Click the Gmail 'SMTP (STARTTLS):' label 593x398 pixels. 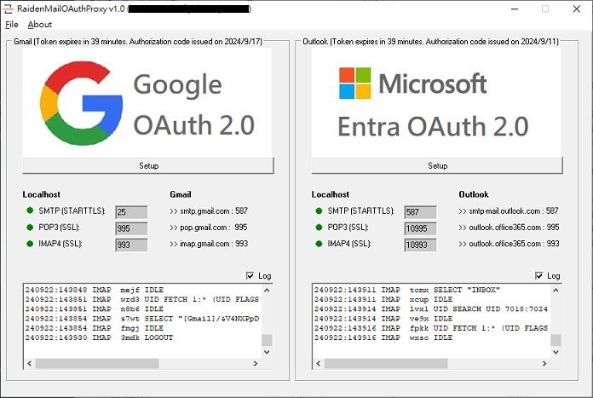point(72,211)
